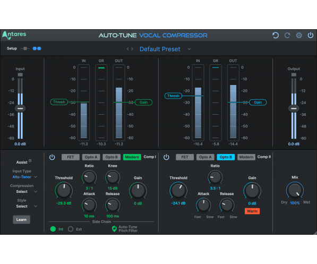Click the Learn button

[21, 219]
